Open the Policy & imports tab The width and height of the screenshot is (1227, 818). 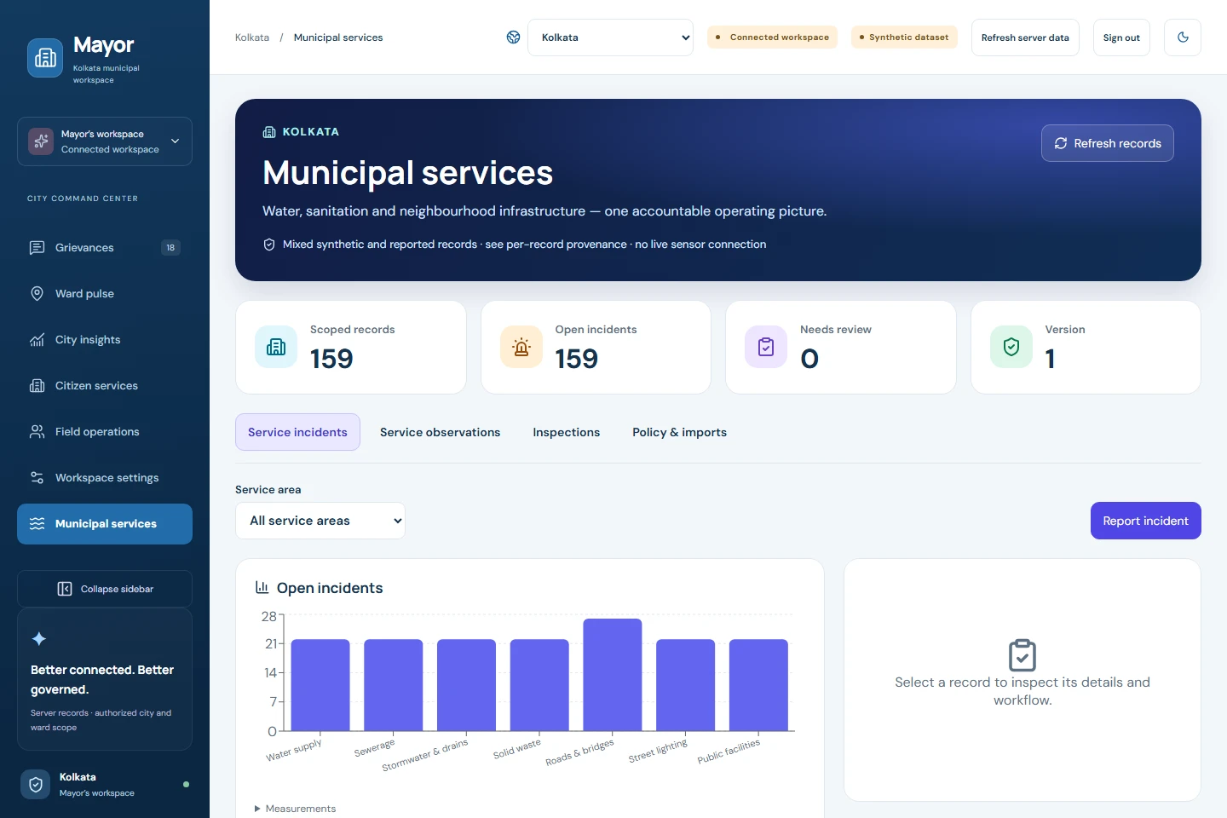679,432
